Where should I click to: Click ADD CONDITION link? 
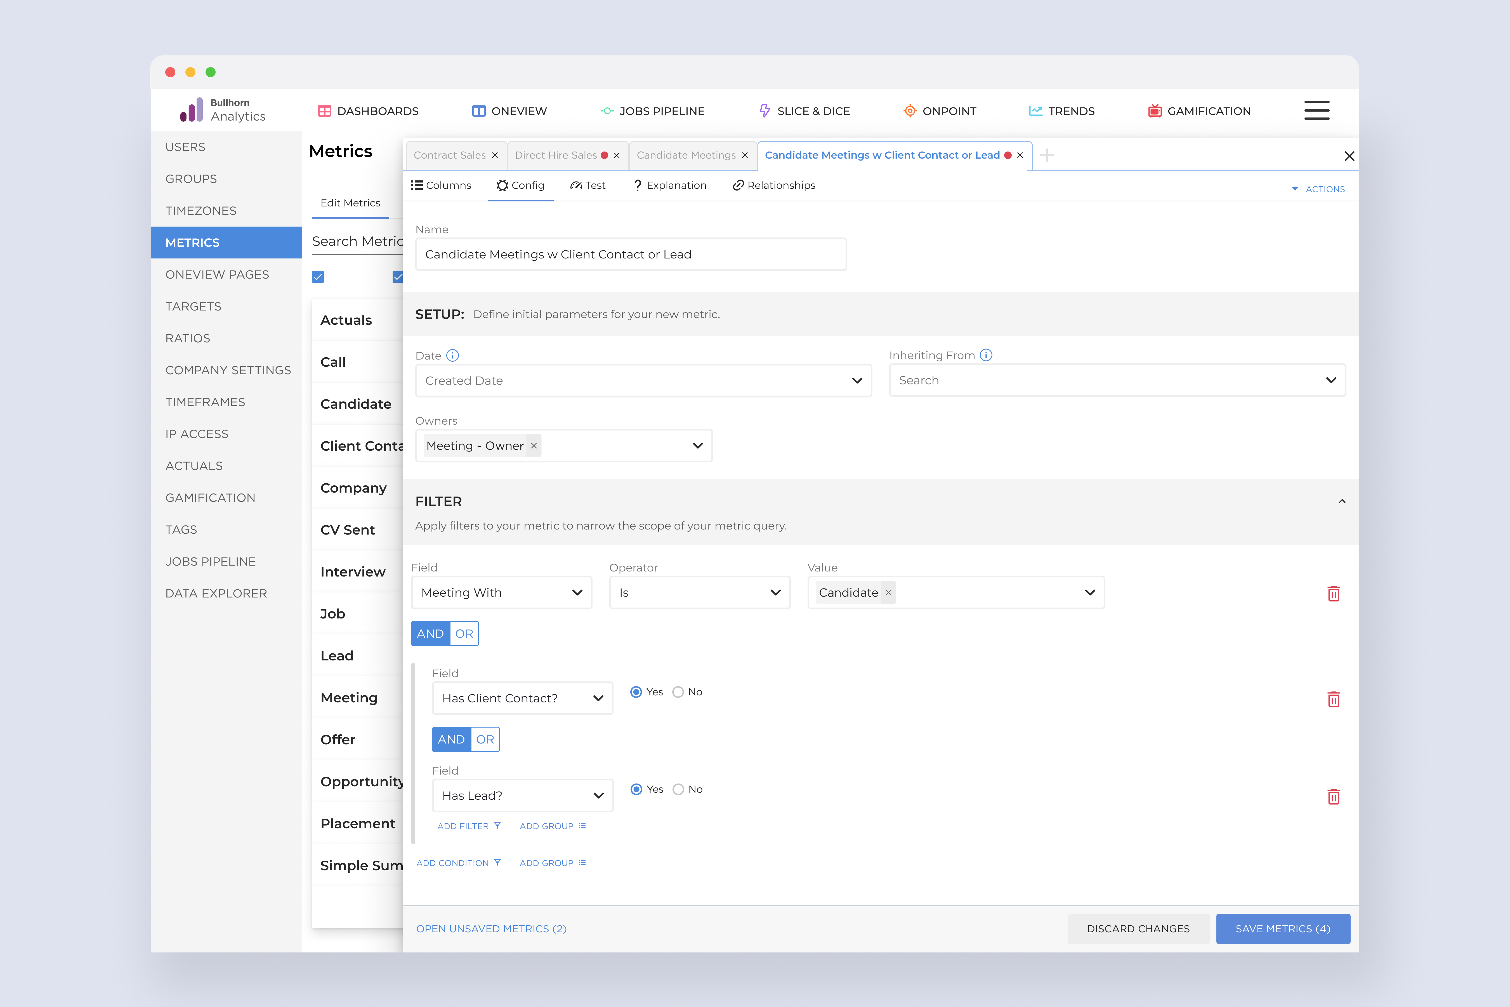(x=458, y=863)
